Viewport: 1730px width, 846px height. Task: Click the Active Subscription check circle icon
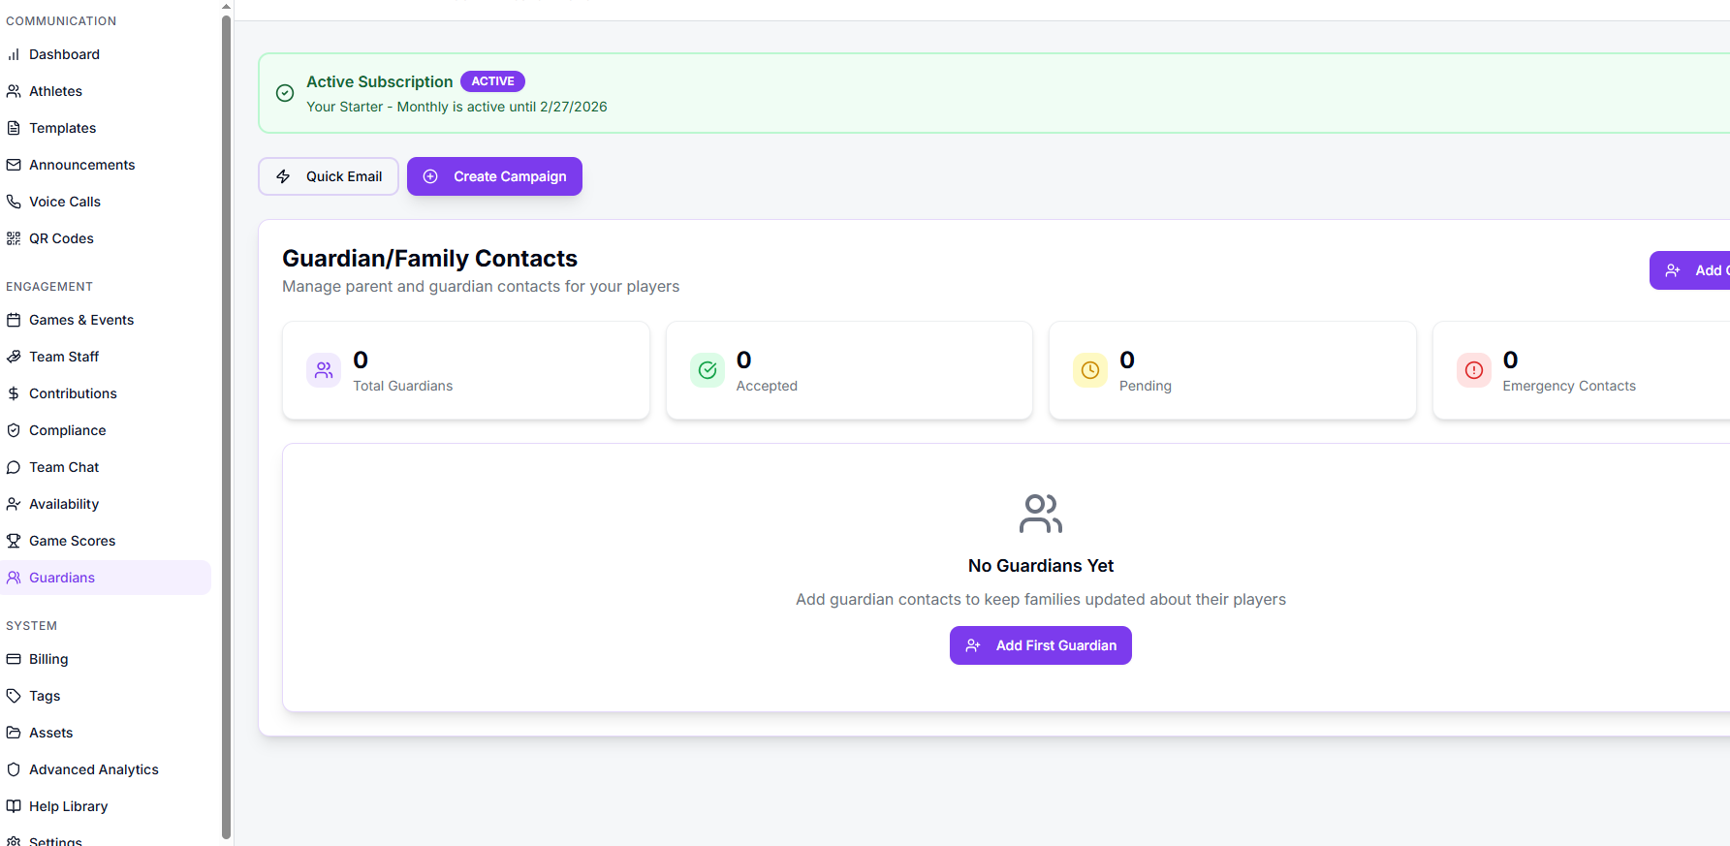285,93
